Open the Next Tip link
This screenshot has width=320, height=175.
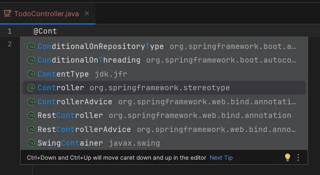(x=221, y=158)
